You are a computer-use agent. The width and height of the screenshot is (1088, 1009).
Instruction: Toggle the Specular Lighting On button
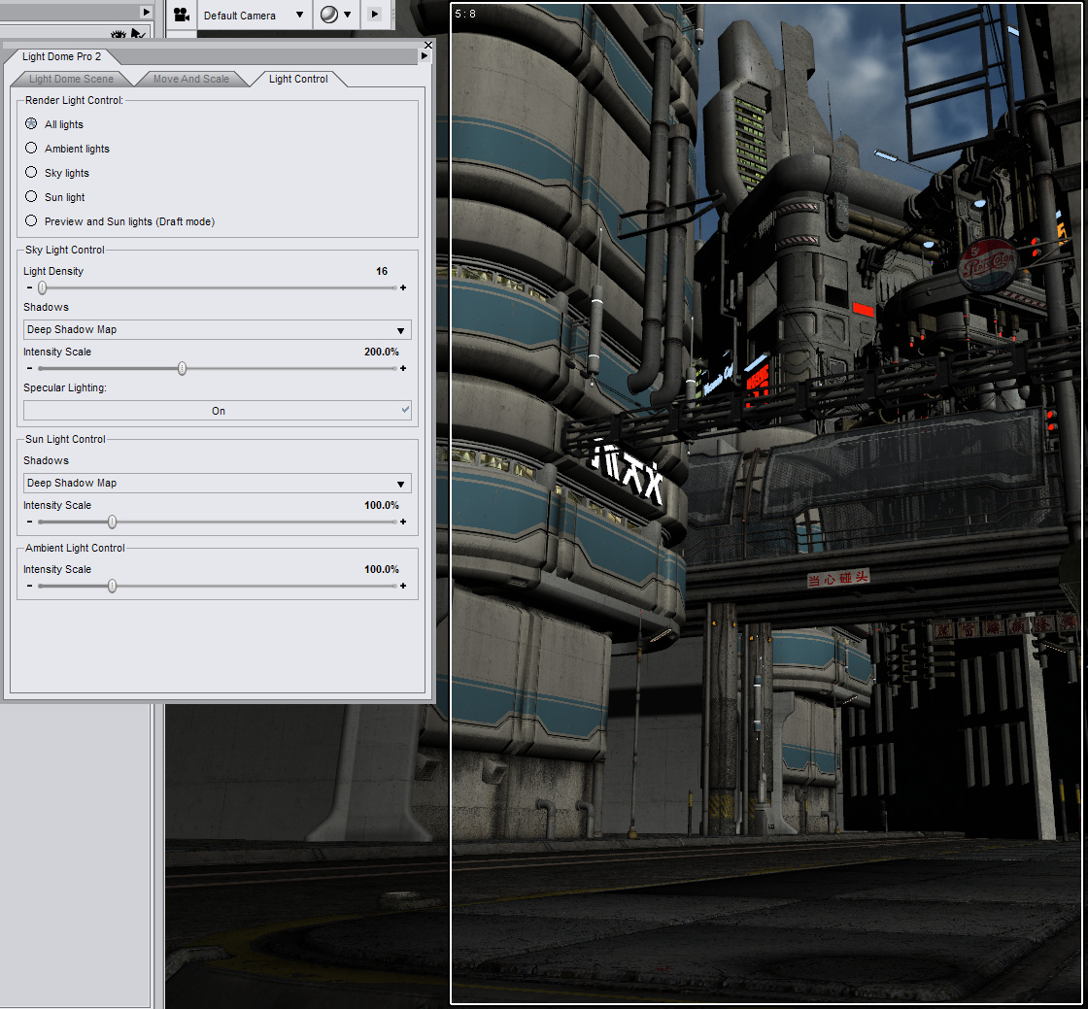pos(217,411)
